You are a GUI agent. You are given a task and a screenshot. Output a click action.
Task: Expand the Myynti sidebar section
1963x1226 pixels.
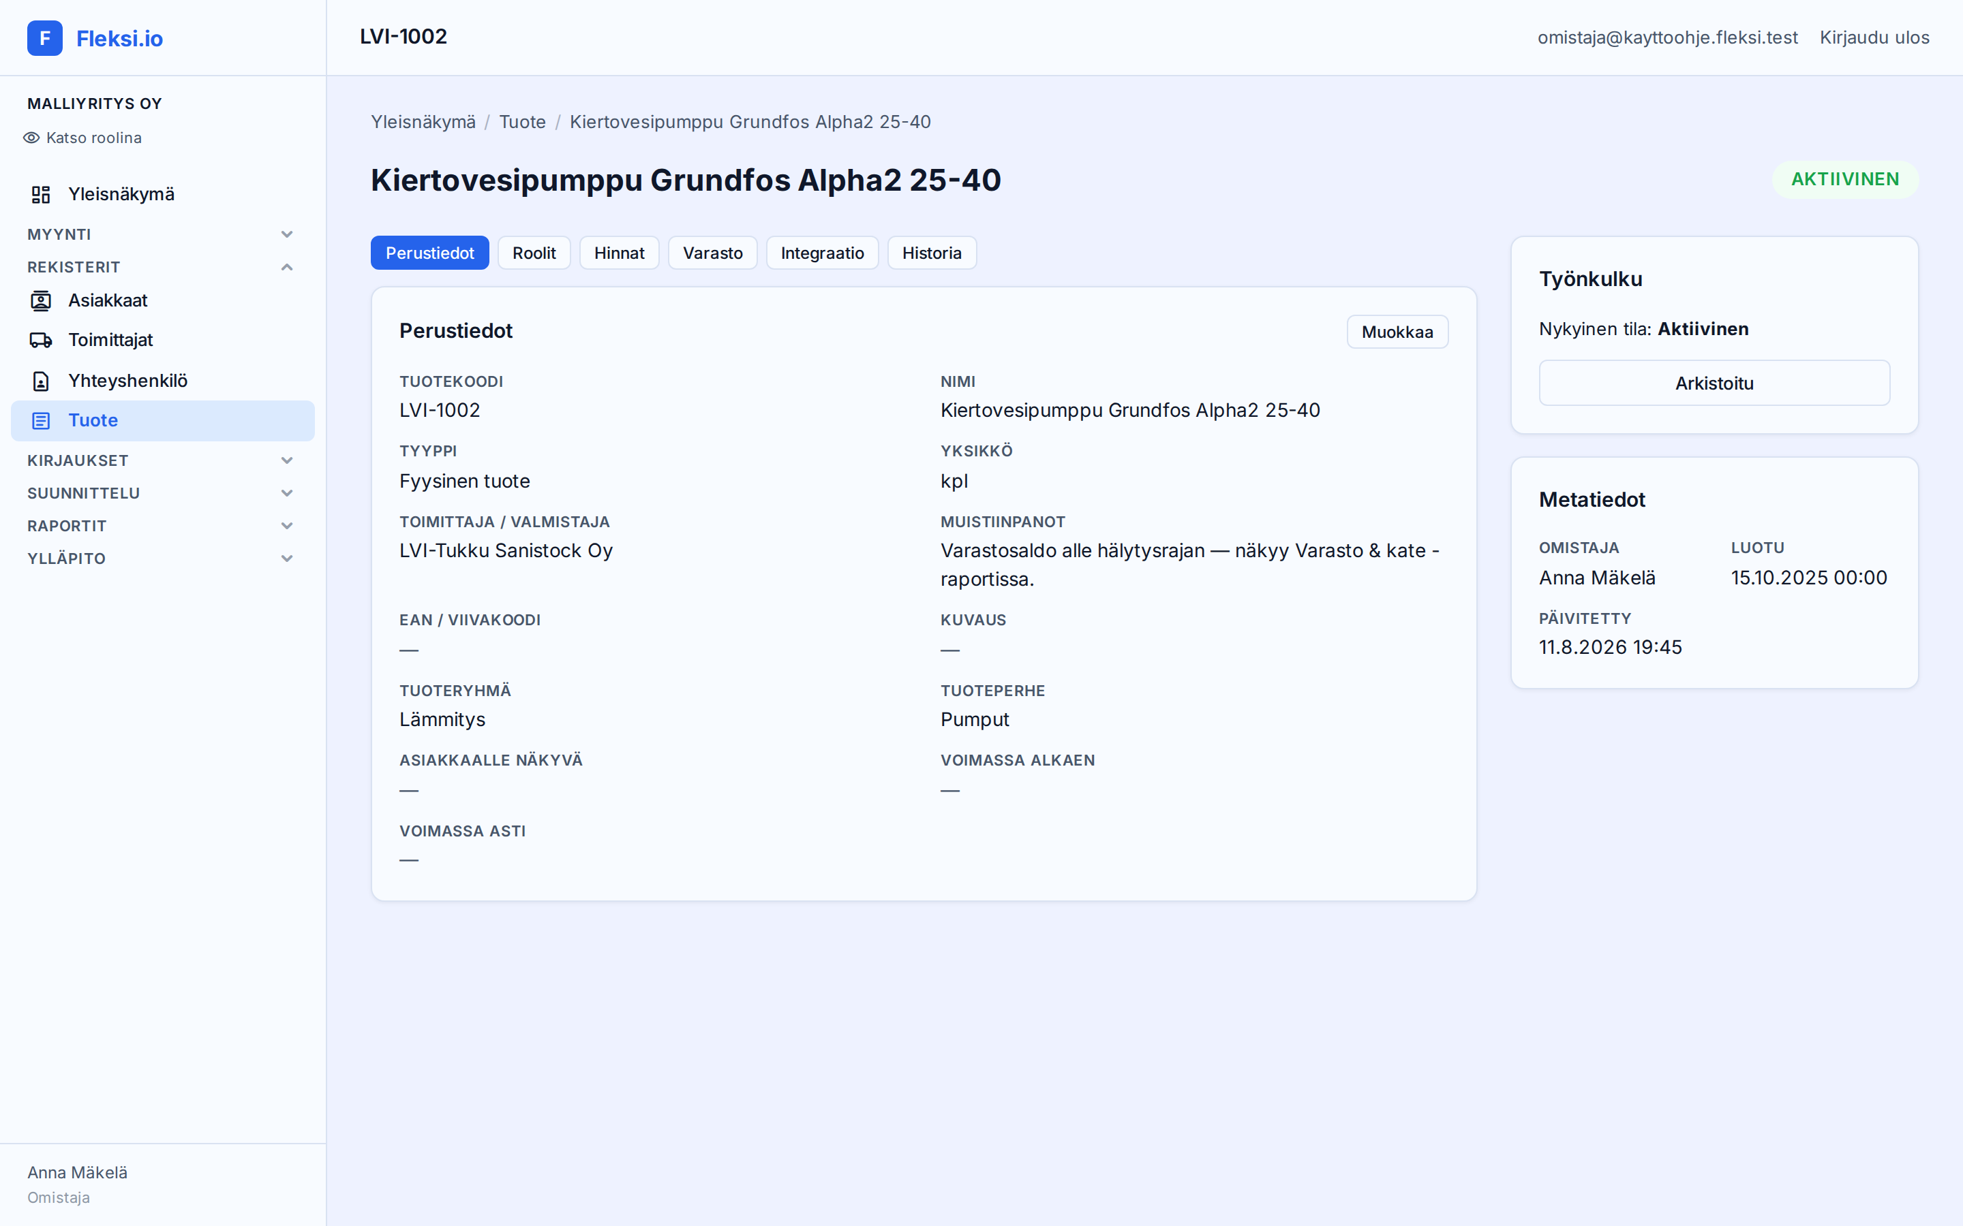tap(162, 234)
